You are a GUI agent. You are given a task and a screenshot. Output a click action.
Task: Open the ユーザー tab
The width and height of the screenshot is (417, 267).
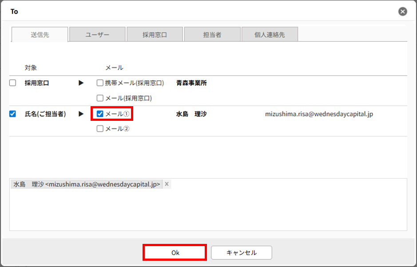pyautogui.click(x=97, y=34)
